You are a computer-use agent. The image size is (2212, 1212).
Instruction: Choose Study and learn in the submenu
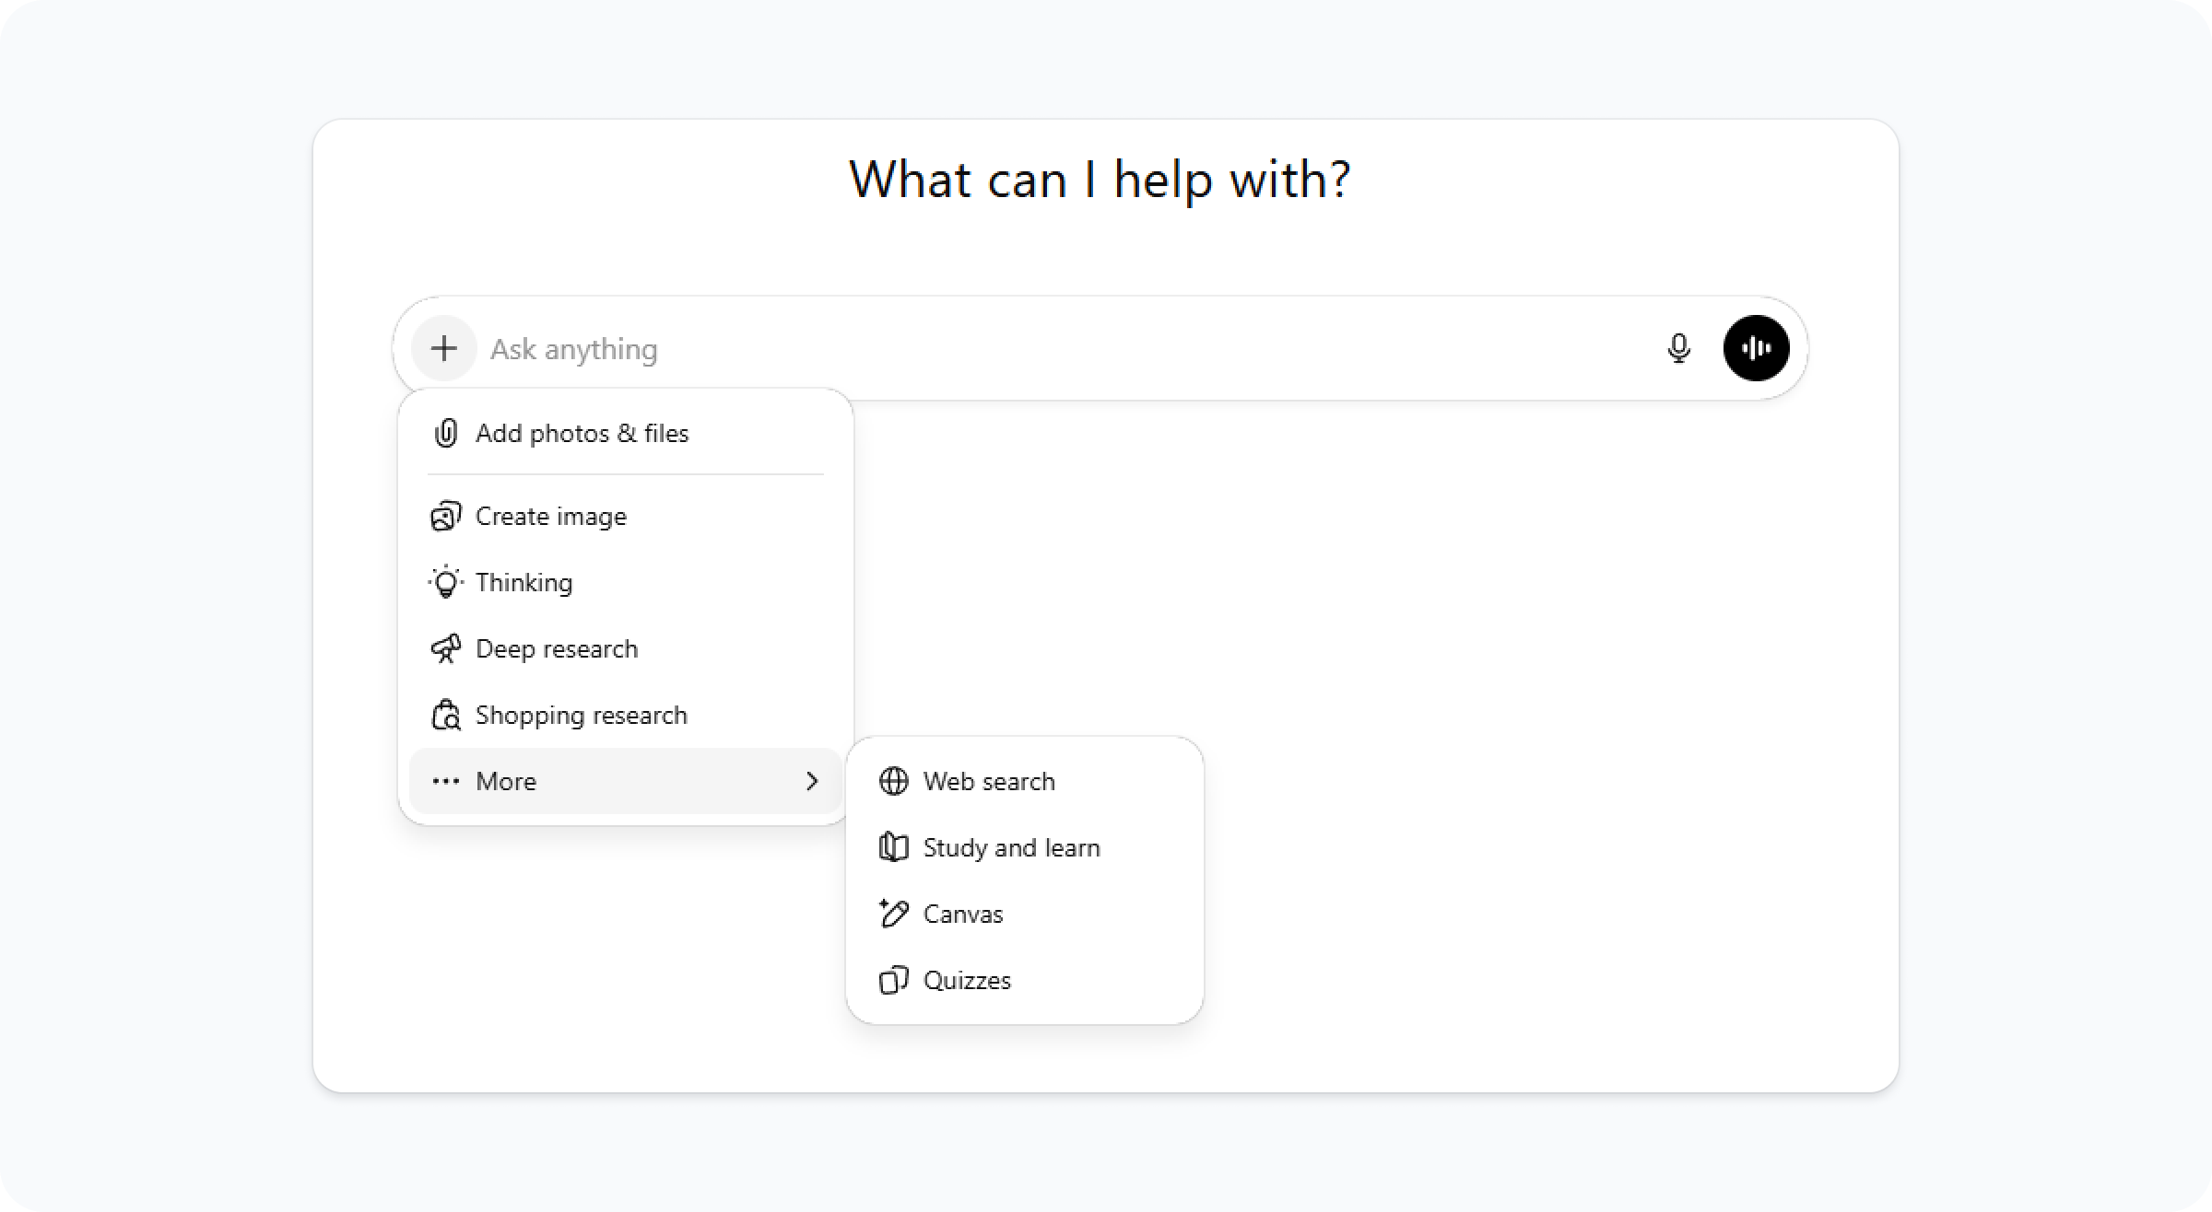1012,847
